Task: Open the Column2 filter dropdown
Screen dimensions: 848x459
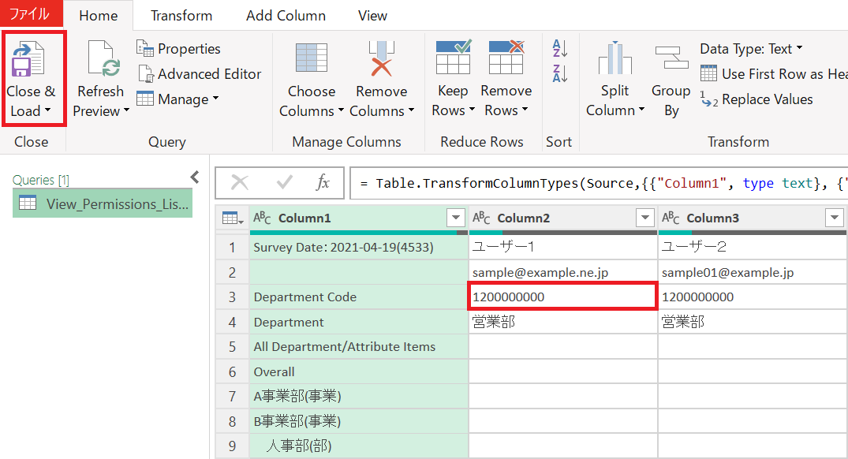Action: (645, 218)
